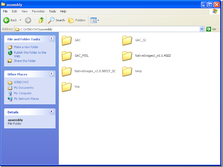Click the Up folder toolbar icon

point(41,20)
